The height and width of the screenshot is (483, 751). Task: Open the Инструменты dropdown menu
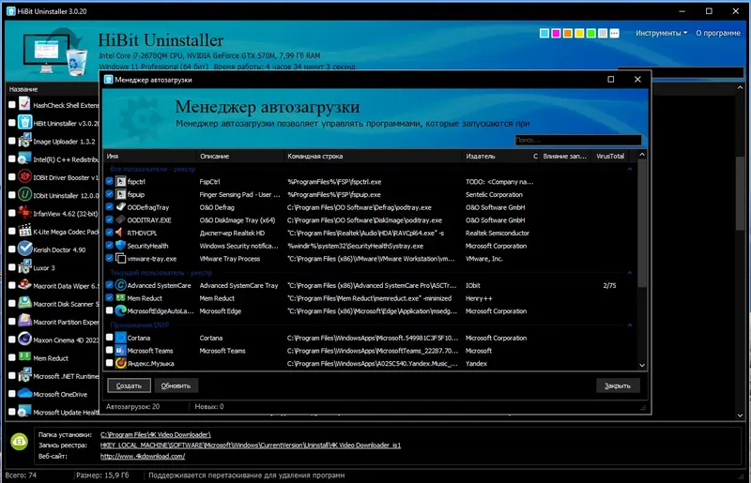[x=661, y=33]
